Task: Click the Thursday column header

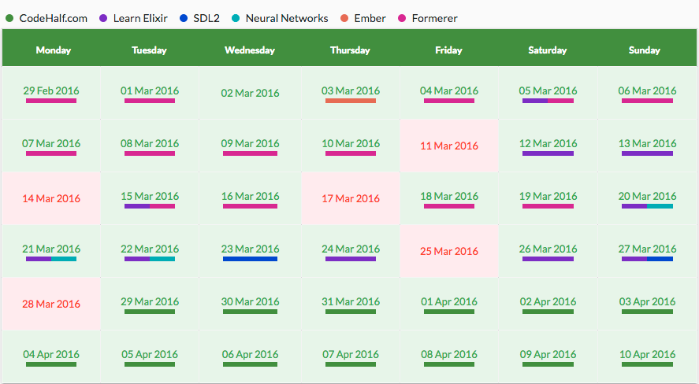Action: pyautogui.click(x=351, y=48)
